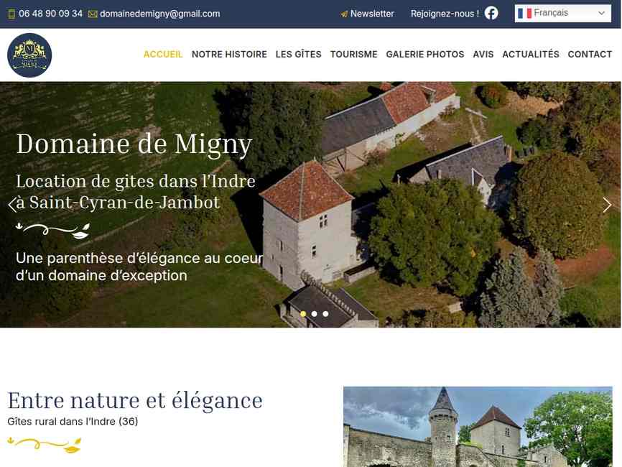Click the castle tower photo thumbnail

pyautogui.click(x=478, y=427)
